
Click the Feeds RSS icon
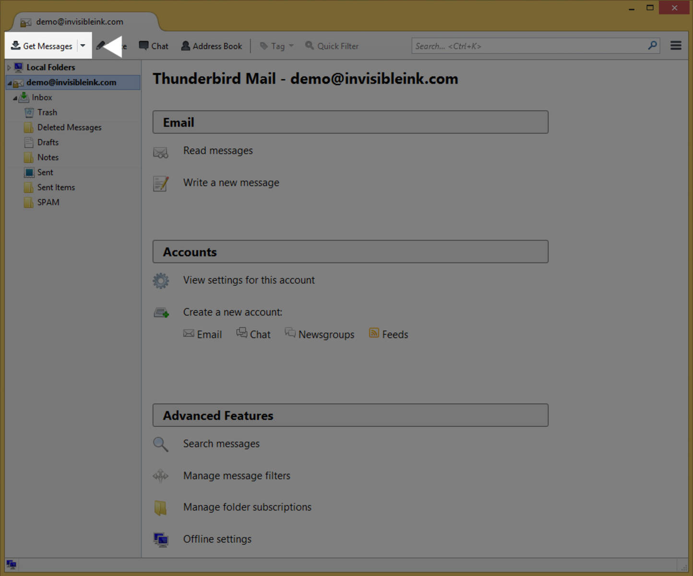click(374, 333)
